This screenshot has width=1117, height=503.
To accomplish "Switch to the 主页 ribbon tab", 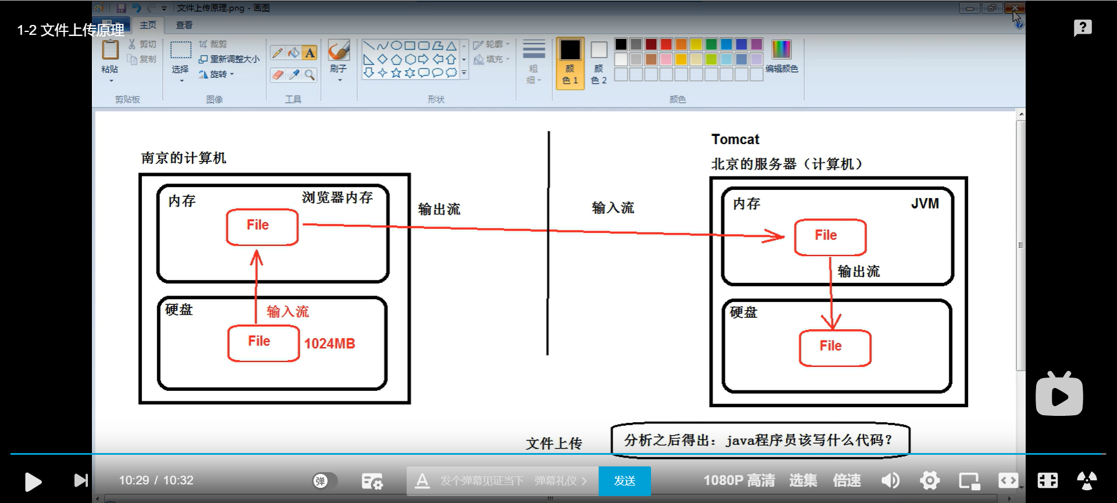I will (x=148, y=25).
